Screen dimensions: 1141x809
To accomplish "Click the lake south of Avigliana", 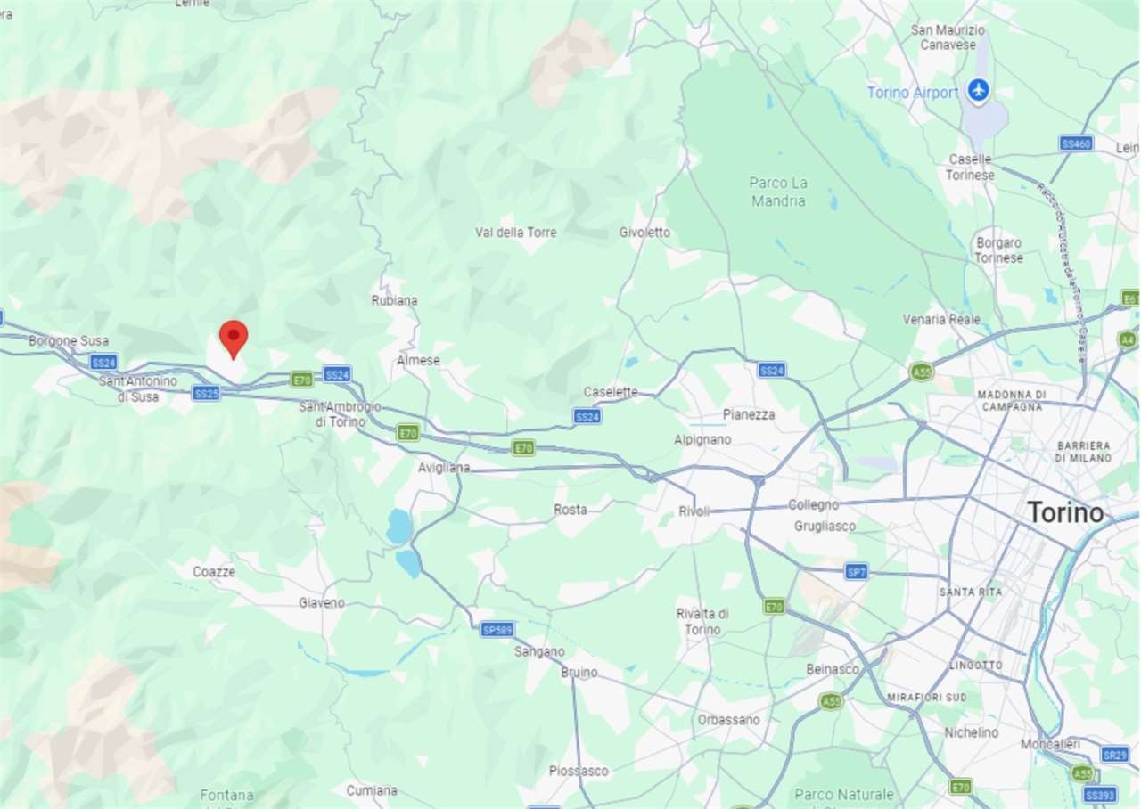I will (x=400, y=527).
